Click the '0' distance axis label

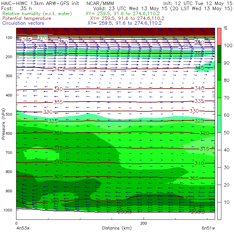click(16, 223)
